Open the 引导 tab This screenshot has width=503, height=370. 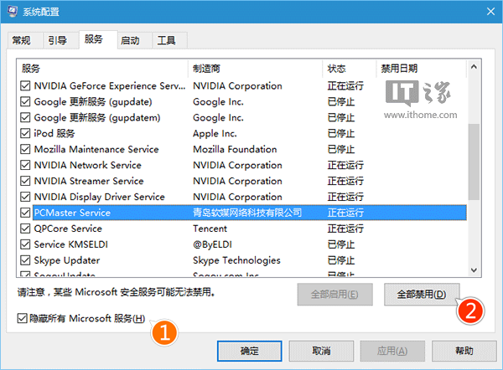[58, 40]
